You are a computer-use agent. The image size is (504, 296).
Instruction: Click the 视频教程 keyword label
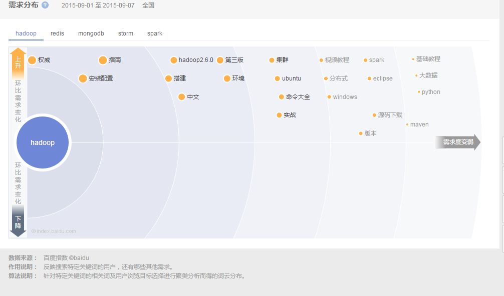(337, 60)
